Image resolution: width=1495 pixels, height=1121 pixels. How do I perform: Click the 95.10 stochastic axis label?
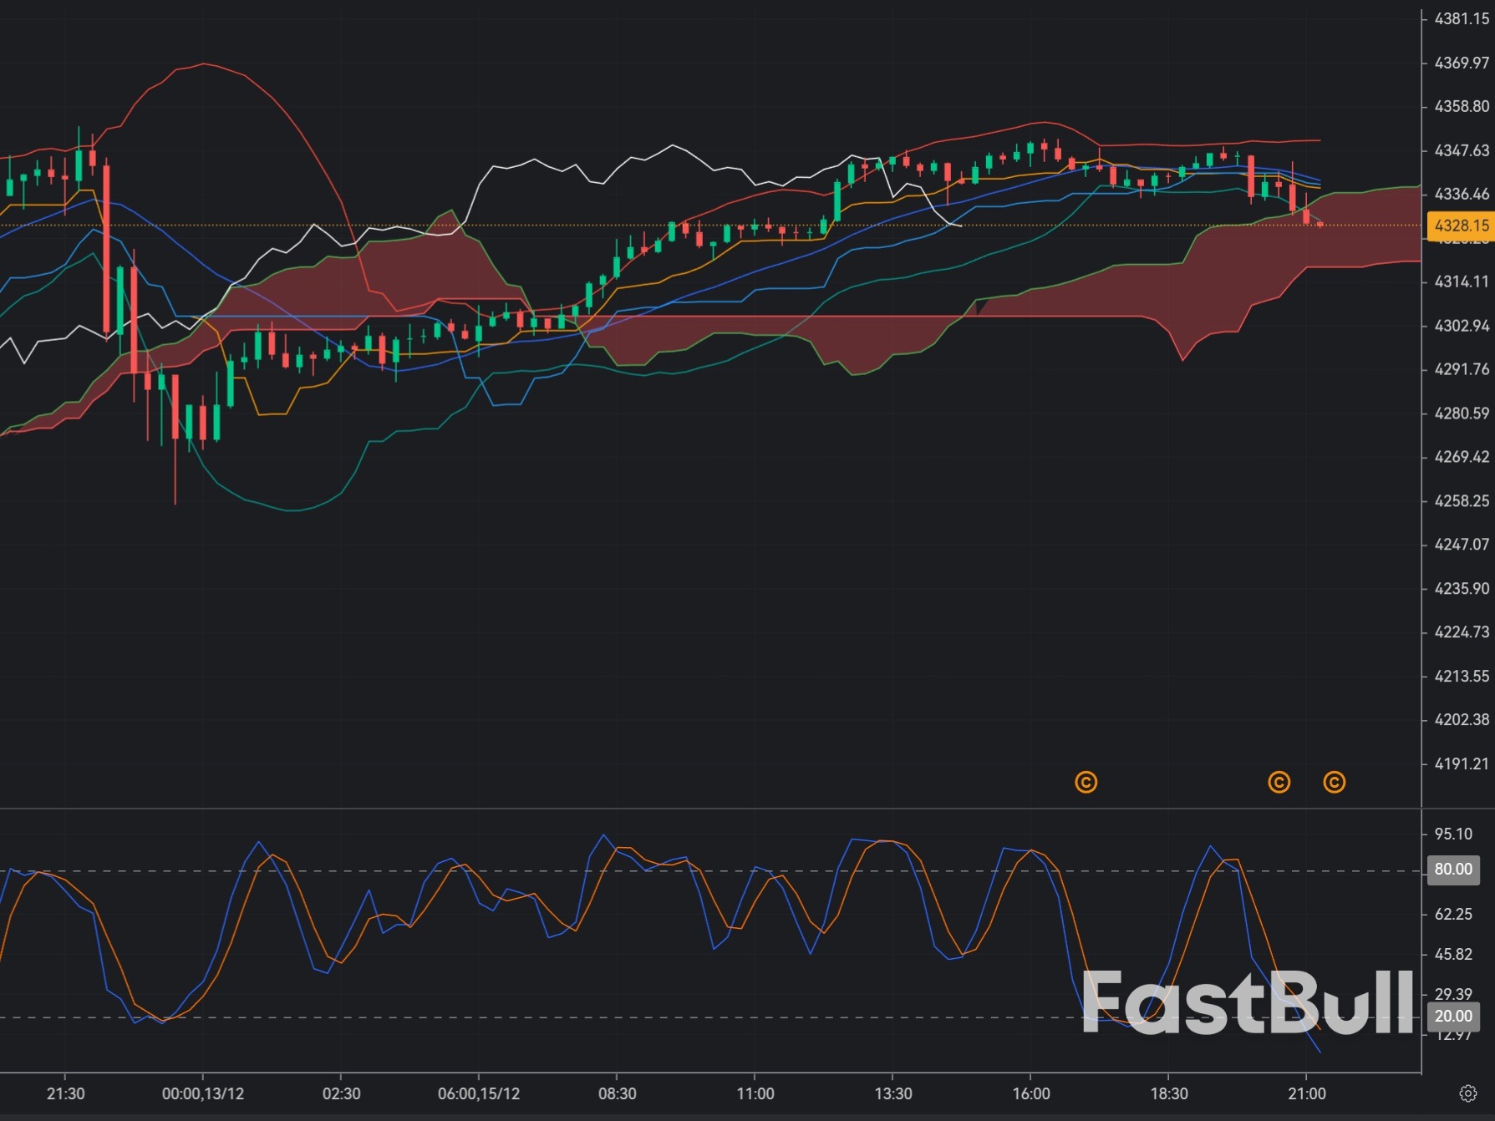[1453, 834]
